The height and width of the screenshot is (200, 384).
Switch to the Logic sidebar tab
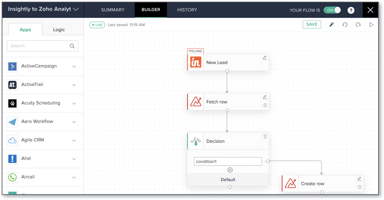(59, 29)
